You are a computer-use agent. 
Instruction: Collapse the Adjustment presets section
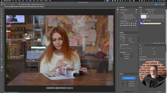coord(120,10)
